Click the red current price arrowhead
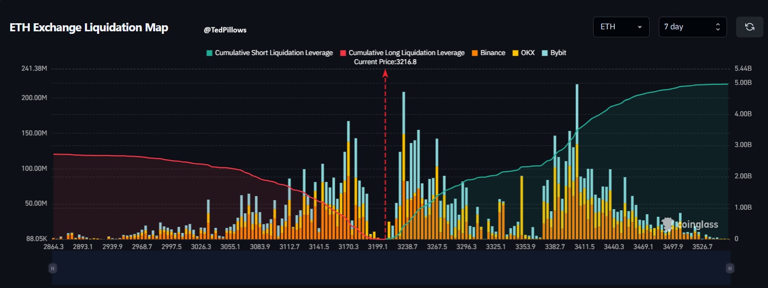This screenshot has width=768, height=288. (x=385, y=73)
